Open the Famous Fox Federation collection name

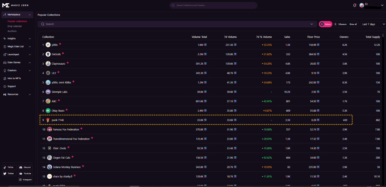(x=66, y=129)
